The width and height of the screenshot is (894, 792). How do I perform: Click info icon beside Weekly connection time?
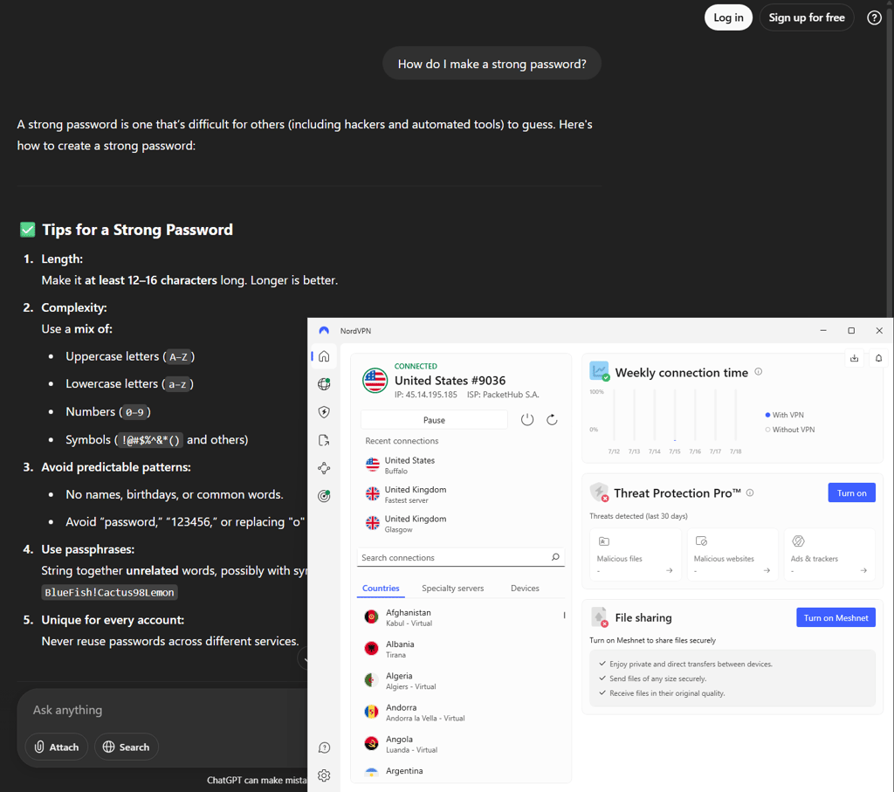coord(759,372)
